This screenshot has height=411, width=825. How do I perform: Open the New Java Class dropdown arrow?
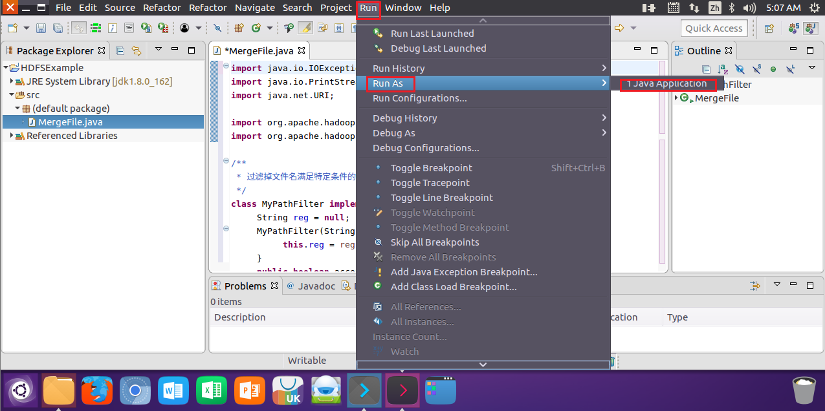[x=269, y=28]
